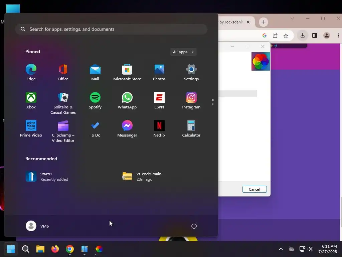Launch the Photos app

159,73
